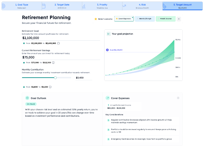Edit the Retirement Goal amount field
Viewport: 207px width, 147px height.
click(x=61, y=38)
